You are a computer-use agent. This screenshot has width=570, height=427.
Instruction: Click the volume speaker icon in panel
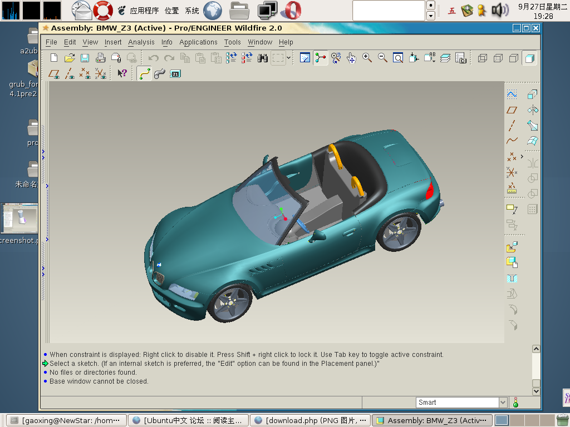[x=500, y=10]
